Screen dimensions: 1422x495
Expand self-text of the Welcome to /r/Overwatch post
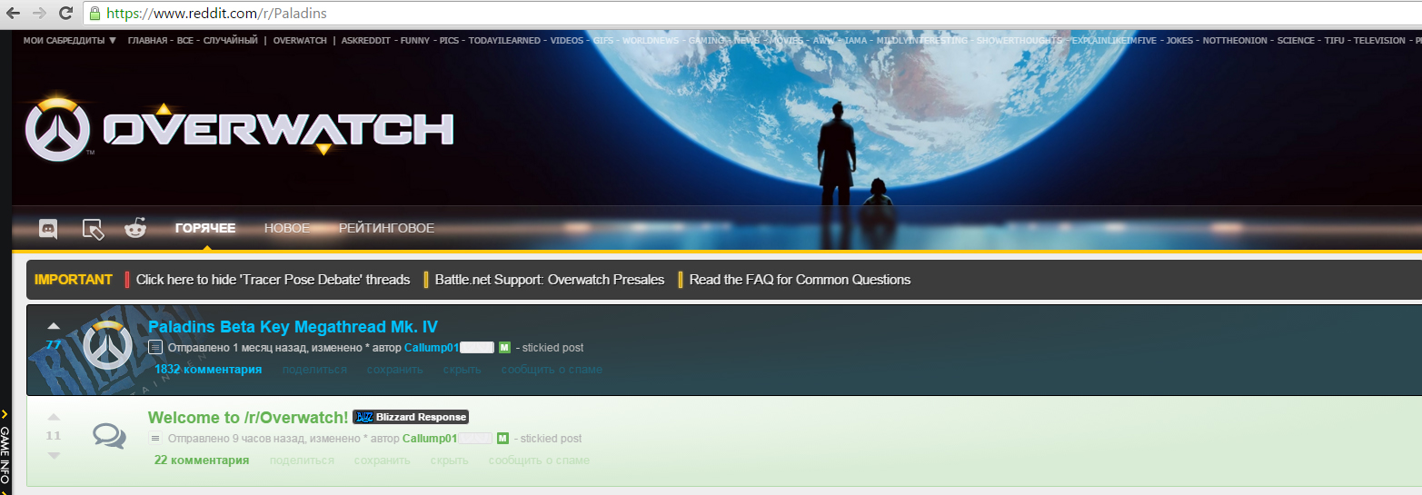[154, 438]
